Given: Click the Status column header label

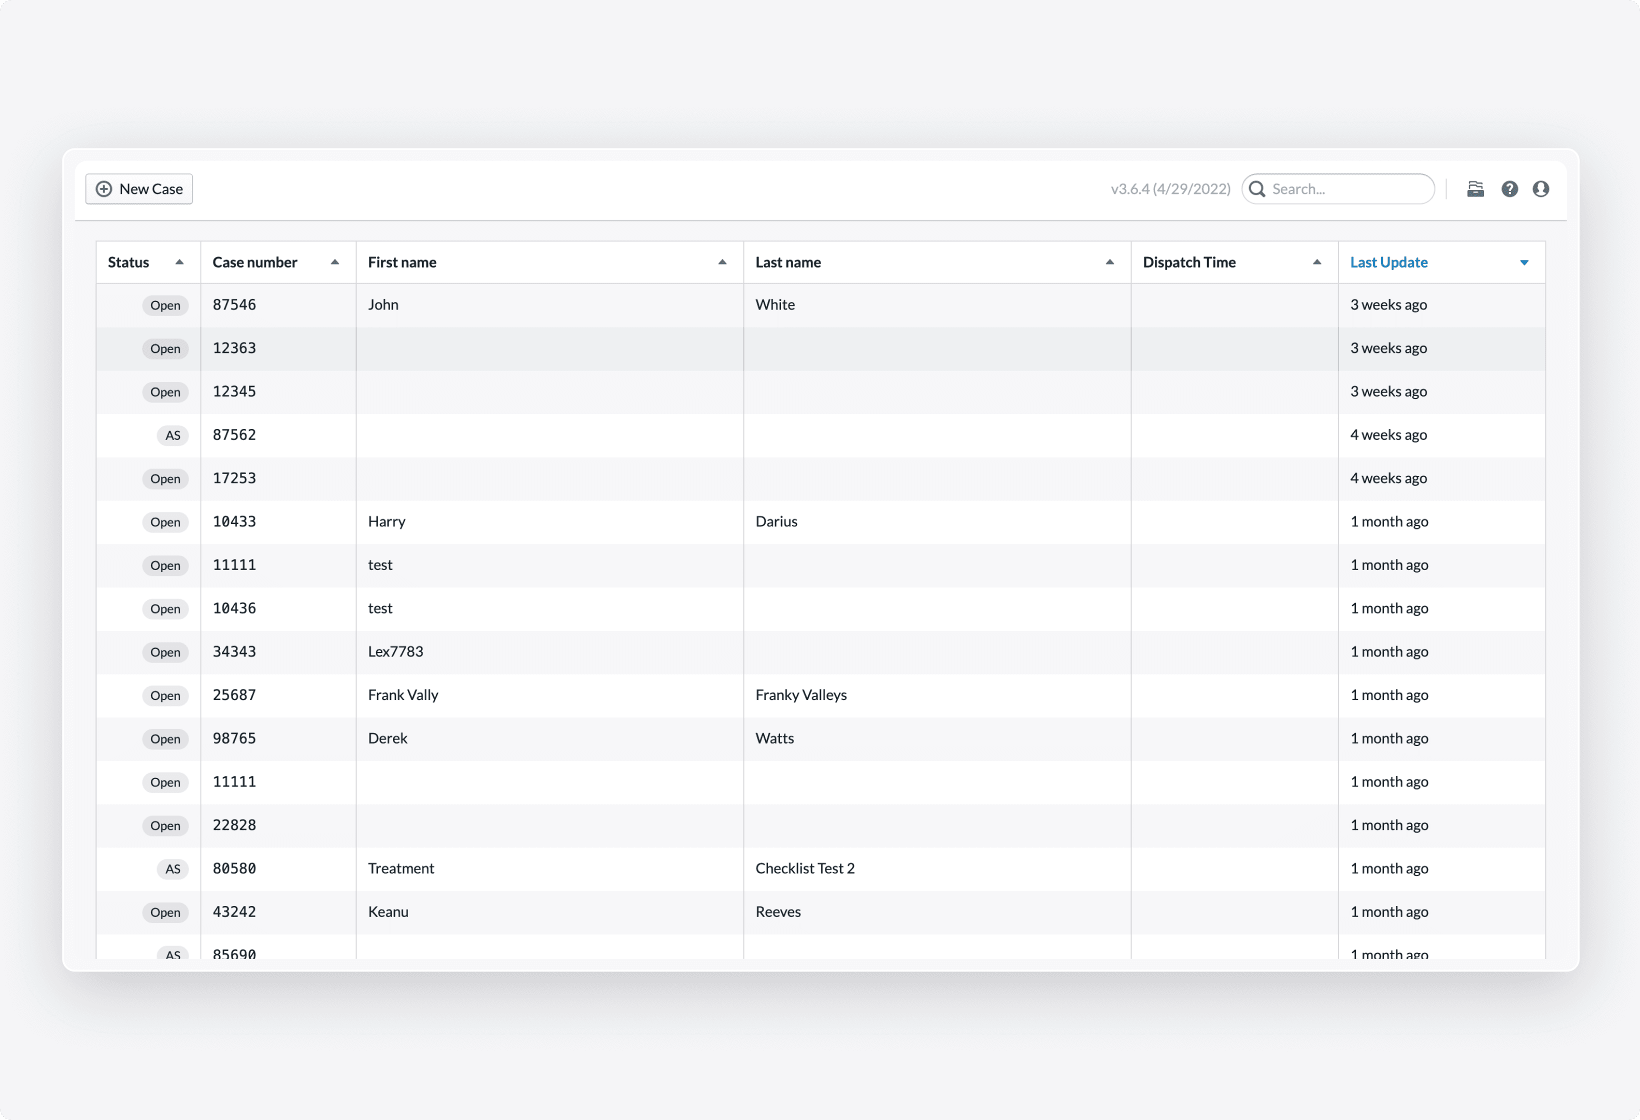Looking at the screenshot, I should [x=128, y=262].
